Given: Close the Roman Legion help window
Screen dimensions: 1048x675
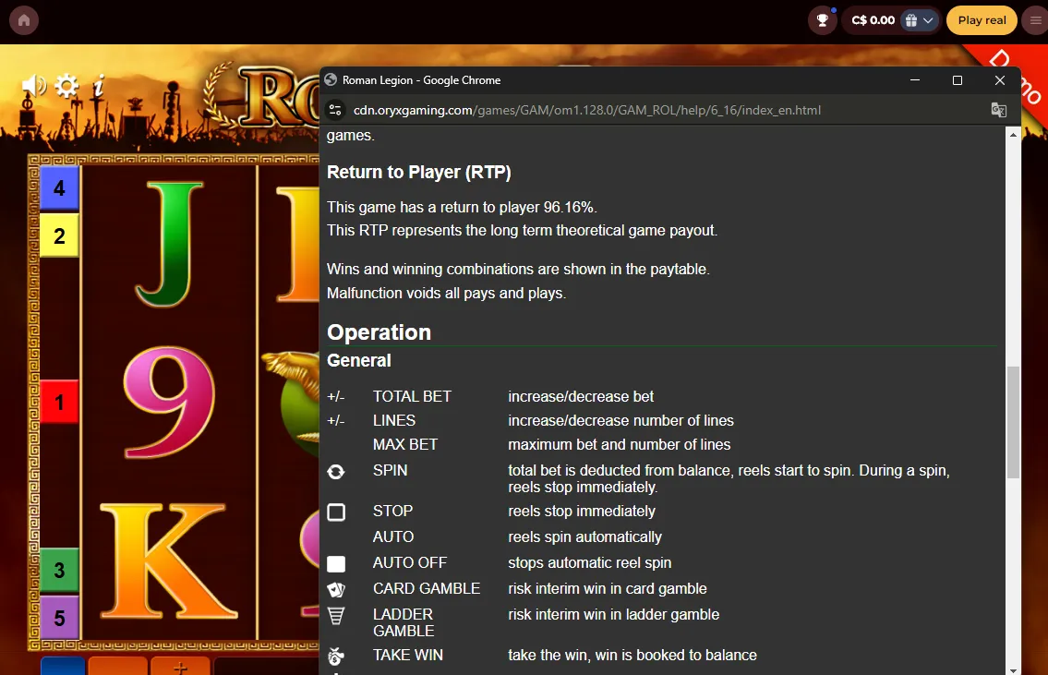Looking at the screenshot, I should tap(1000, 80).
